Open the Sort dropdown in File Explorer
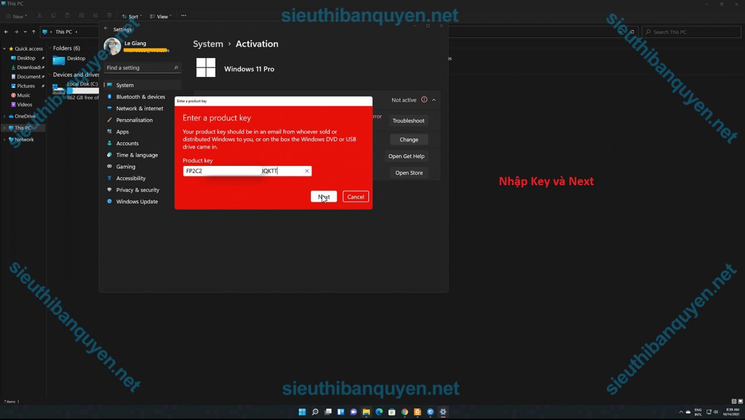Image resolution: width=745 pixels, height=420 pixels. 131,16
